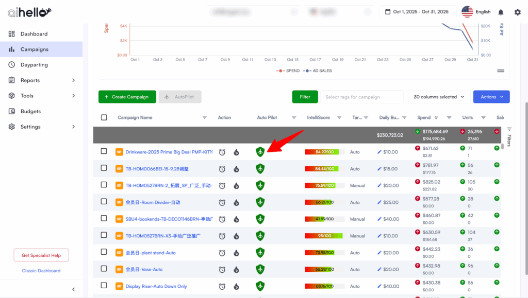Expand the Actions dropdown button
The height and width of the screenshot is (298, 528).
click(491, 97)
